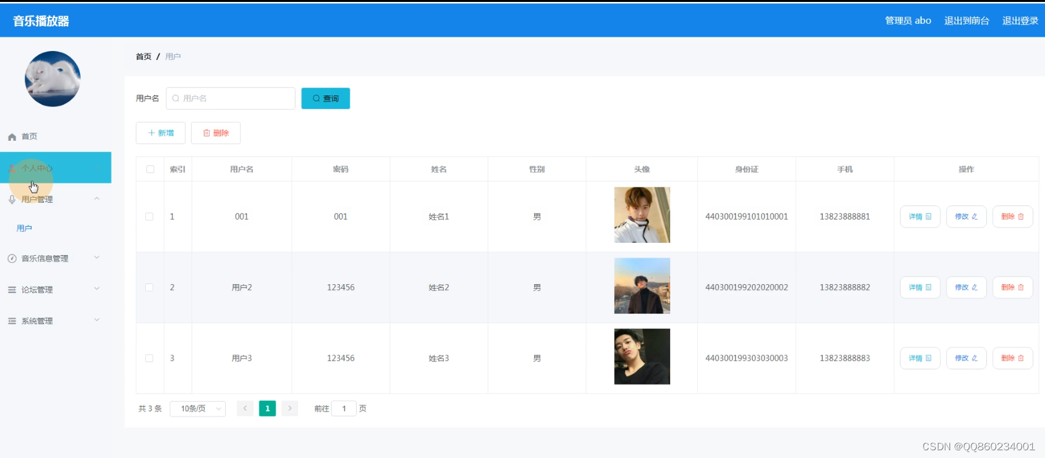The image size is (1045, 458).
Task: Select the 用户 submenu item
Action: [25, 228]
